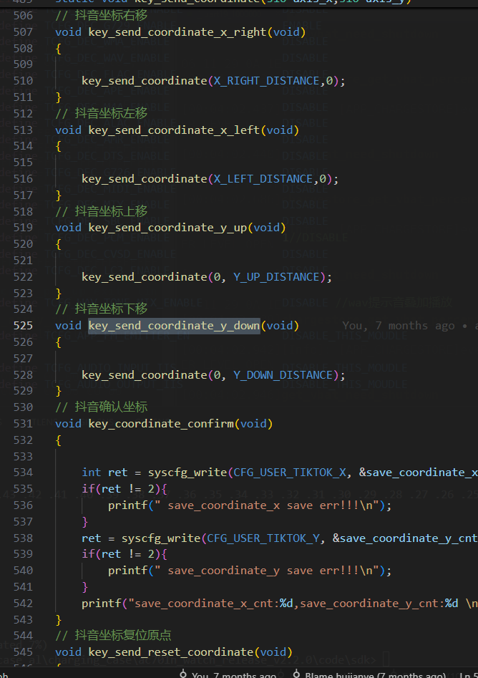Click the comment '// 抖音坐标左移'

click(101, 114)
